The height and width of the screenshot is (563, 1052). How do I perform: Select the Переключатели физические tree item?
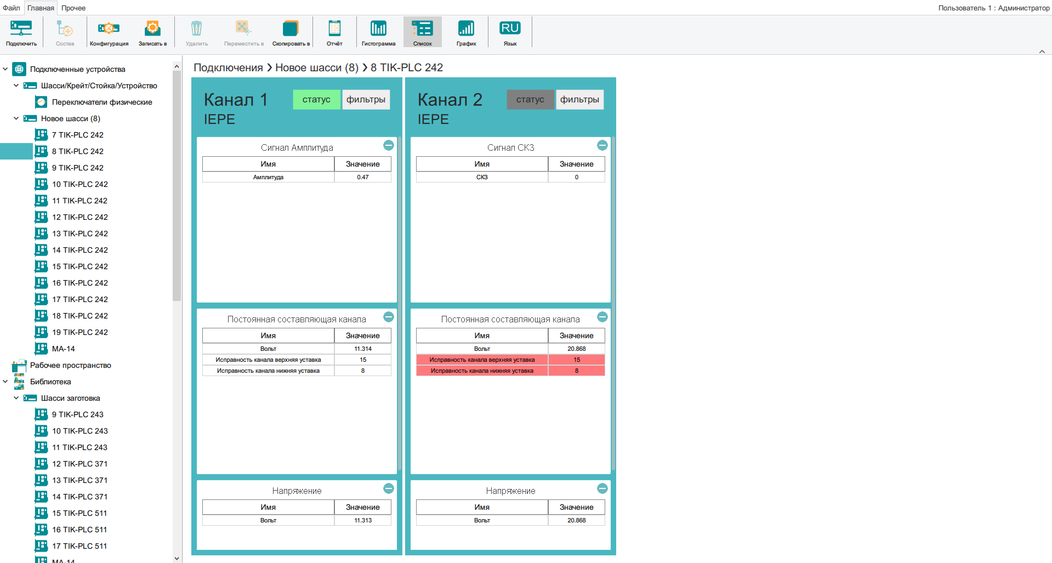pyautogui.click(x=102, y=102)
